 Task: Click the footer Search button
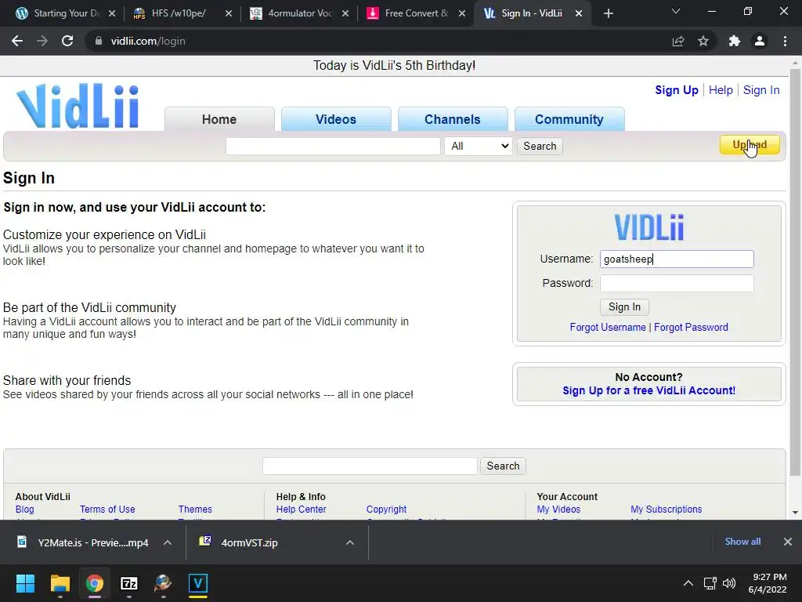click(x=503, y=466)
